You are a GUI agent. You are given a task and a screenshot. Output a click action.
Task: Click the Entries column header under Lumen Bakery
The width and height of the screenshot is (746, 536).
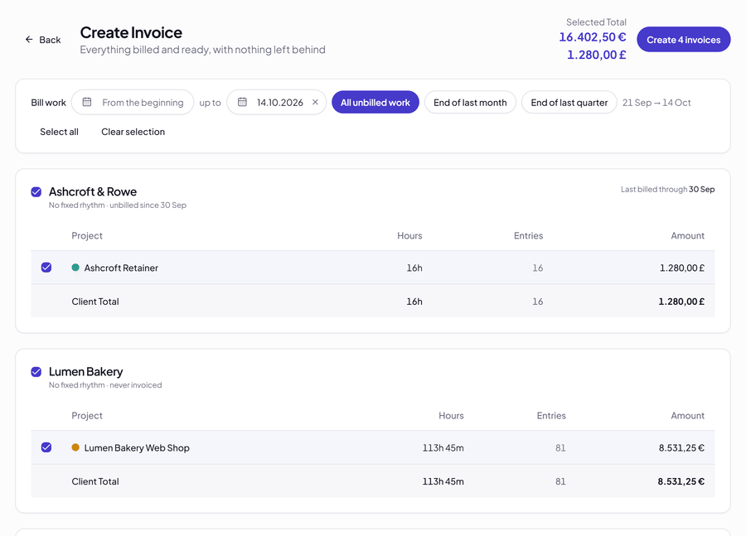pyautogui.click(x=551, y=415)
